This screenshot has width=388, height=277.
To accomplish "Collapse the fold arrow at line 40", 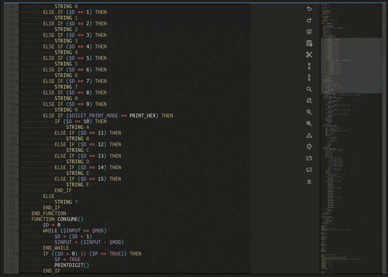I will click(17, 59).
